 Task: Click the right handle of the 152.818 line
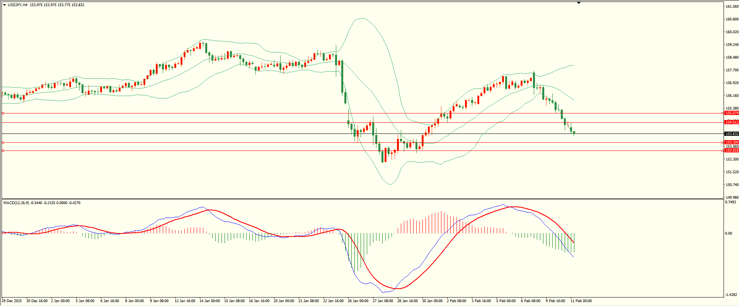[x=723, y=150]
